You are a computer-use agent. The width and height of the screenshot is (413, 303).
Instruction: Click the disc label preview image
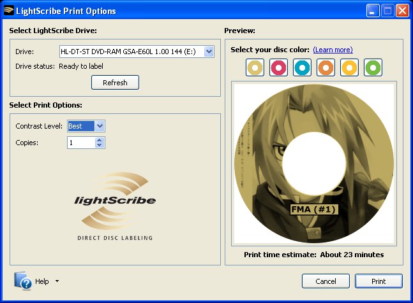(314, 164)
